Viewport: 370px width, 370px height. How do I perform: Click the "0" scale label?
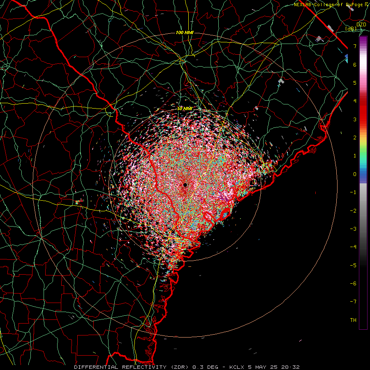point(355,174)
